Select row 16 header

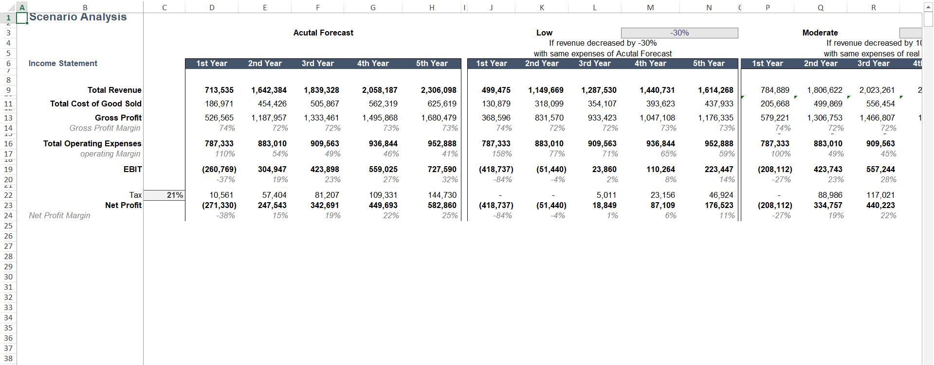(8, 143)
